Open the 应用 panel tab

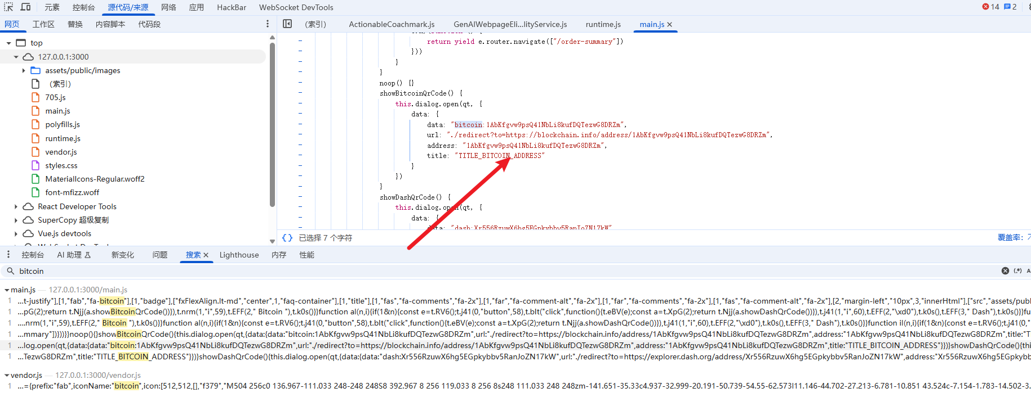pyautogui.click(x=197, y=7)
